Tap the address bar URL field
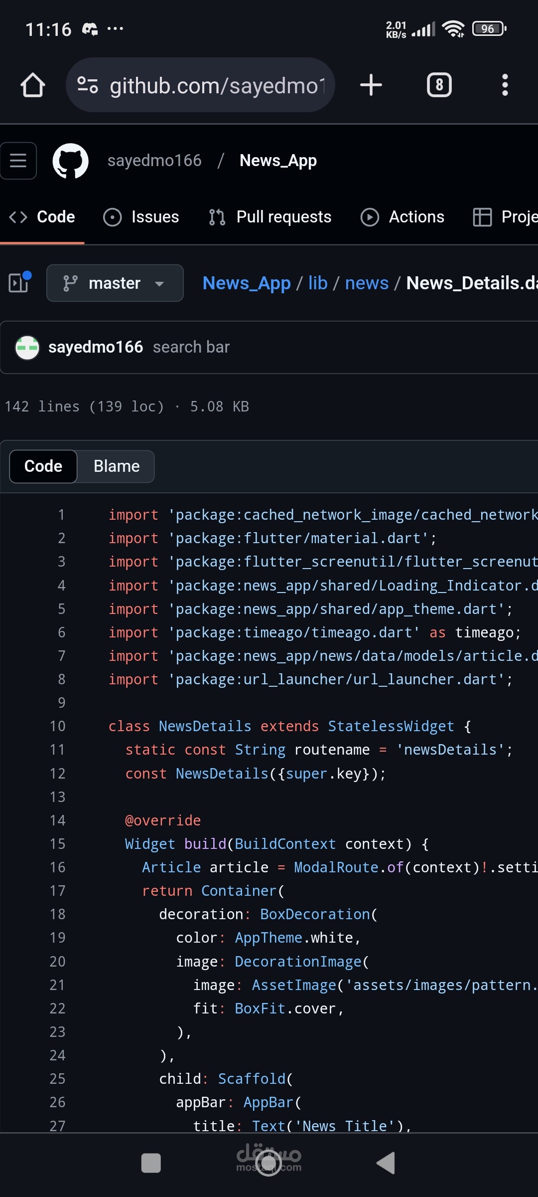This screenshot has height=1197, width=538. coord(217,85)
